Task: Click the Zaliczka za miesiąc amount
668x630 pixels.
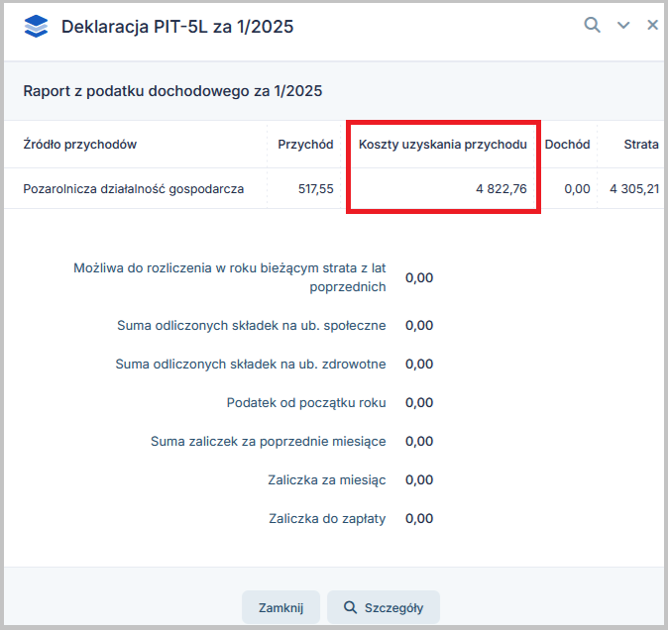Action: (x=419, y=479)
